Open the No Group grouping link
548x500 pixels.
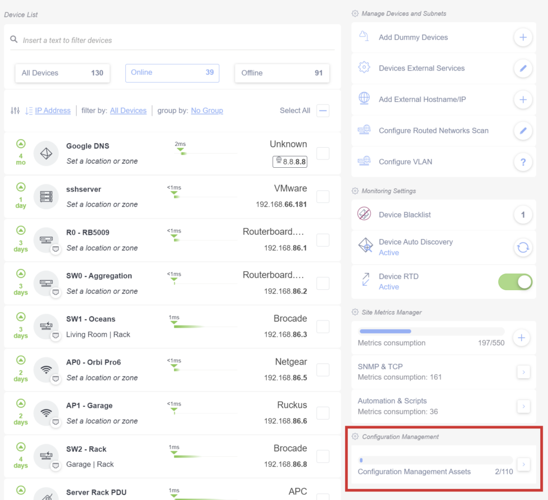click(207, 111)
